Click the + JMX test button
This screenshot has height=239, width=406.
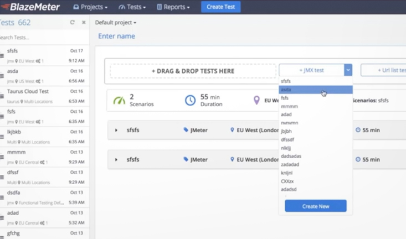[311, 70]
